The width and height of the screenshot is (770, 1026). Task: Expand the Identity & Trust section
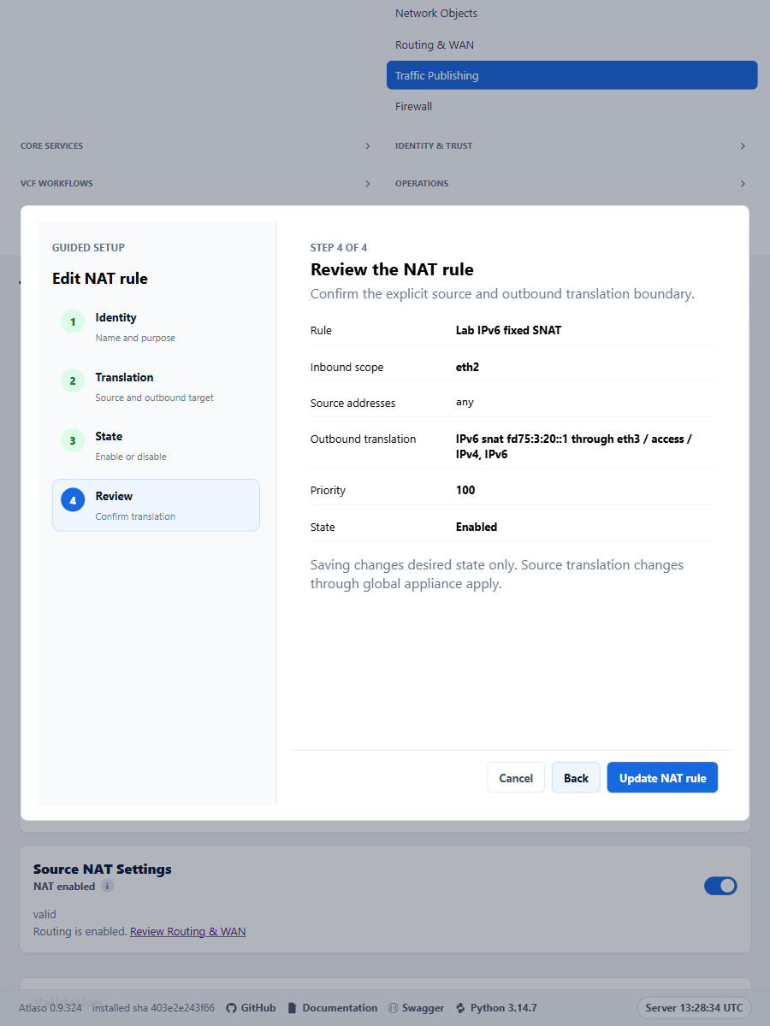pyautogui.click(x=571, y=146)
